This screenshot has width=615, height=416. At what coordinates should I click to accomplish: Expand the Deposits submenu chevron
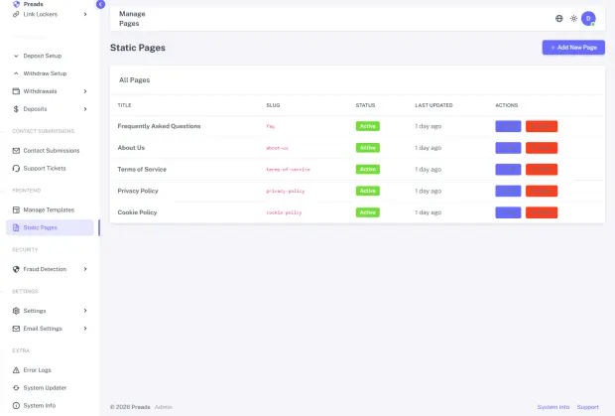85,109
